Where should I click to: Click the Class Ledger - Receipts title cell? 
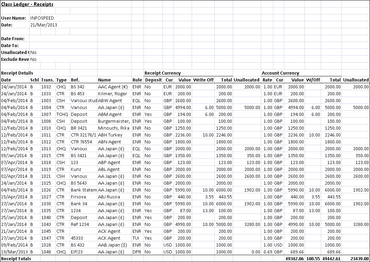click(x=27, y=4)
